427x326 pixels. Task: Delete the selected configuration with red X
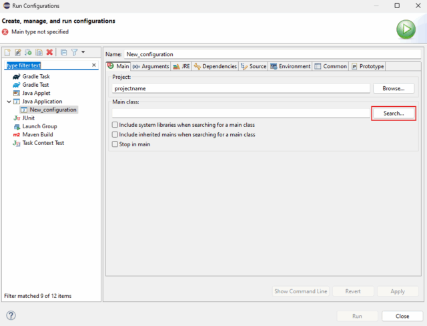(x=49, y=52)
